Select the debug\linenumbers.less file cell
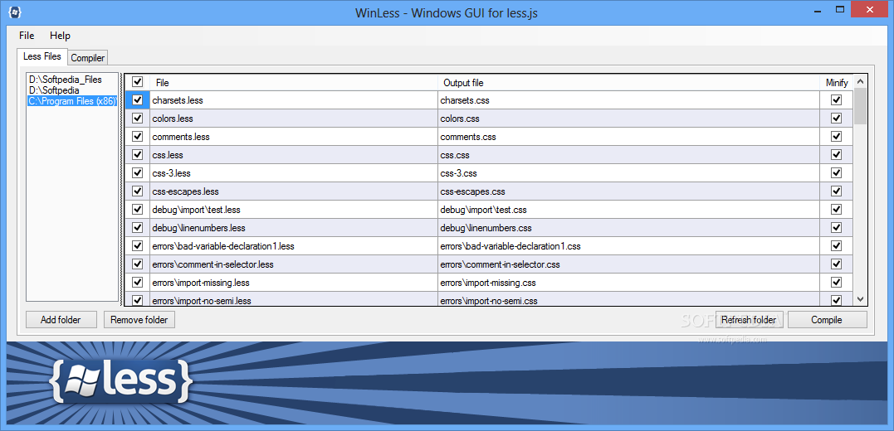Image resolution: width=894 pixels, height=431 pixels. point(294,228)
